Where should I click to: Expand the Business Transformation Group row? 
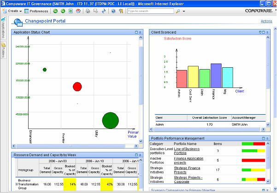tap(16, 184)
